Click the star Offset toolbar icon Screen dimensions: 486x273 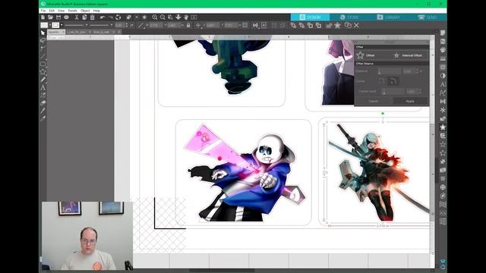pyautogui.click(x=337, y=25)
